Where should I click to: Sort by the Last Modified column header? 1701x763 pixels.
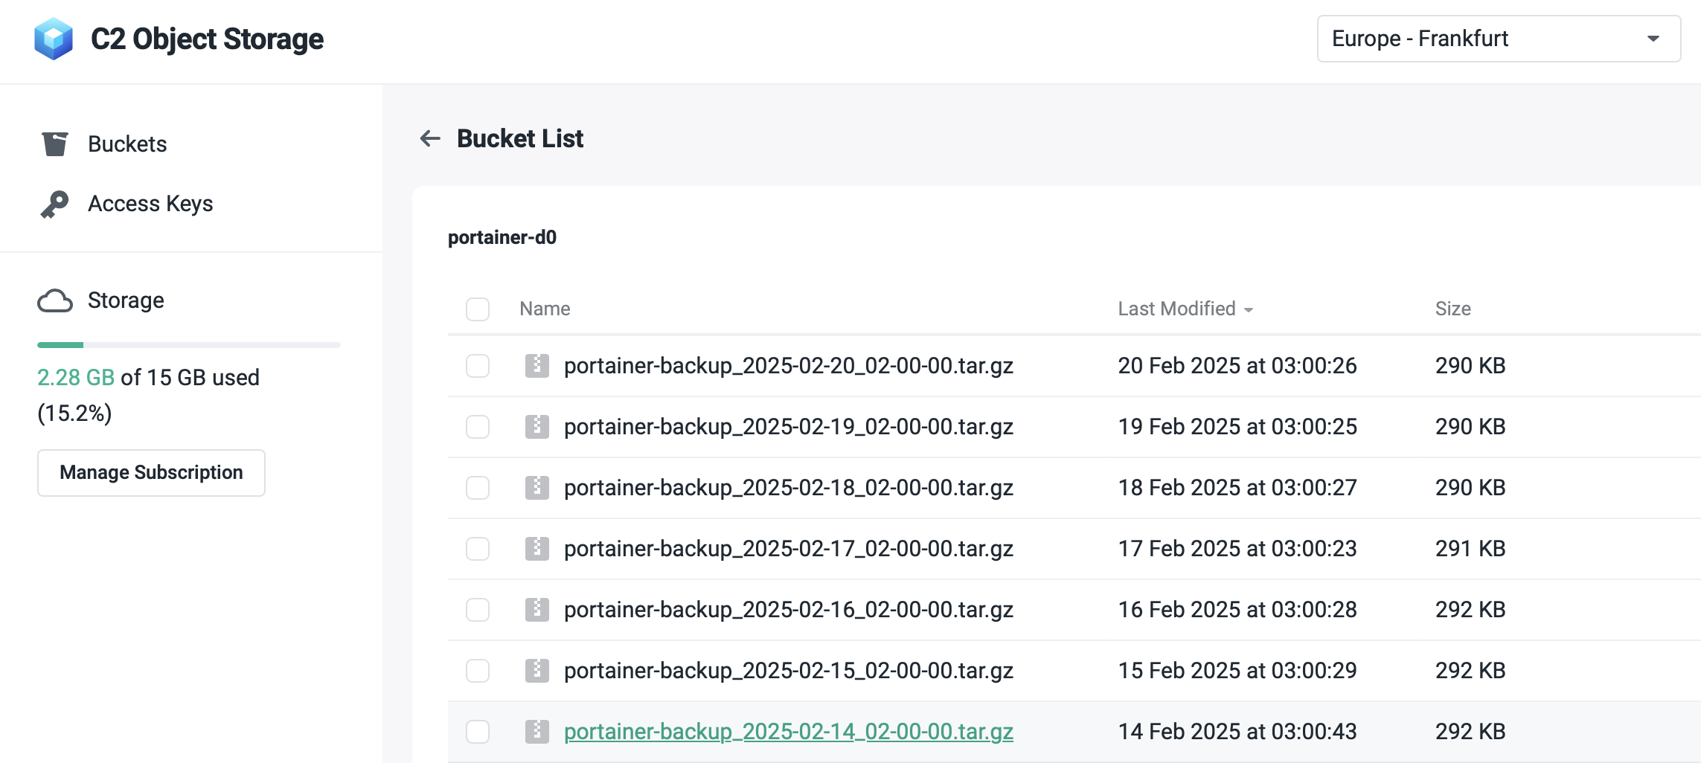1185,309
